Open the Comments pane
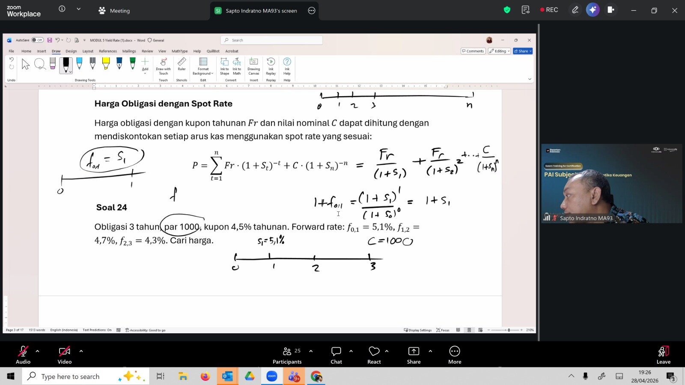This screenshot has width=685, height=385. [x=473, y=51]
